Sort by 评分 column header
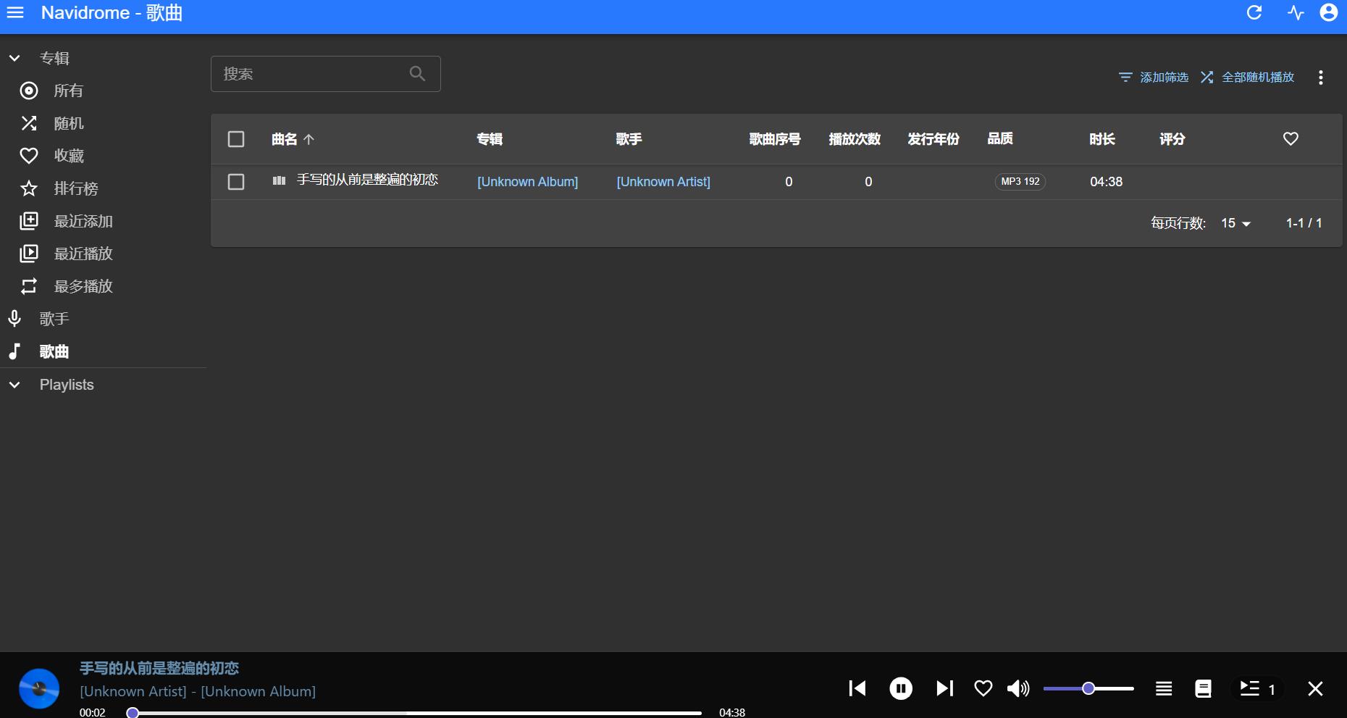This screenshot has height=718, width=1347. click(1172, 139)
